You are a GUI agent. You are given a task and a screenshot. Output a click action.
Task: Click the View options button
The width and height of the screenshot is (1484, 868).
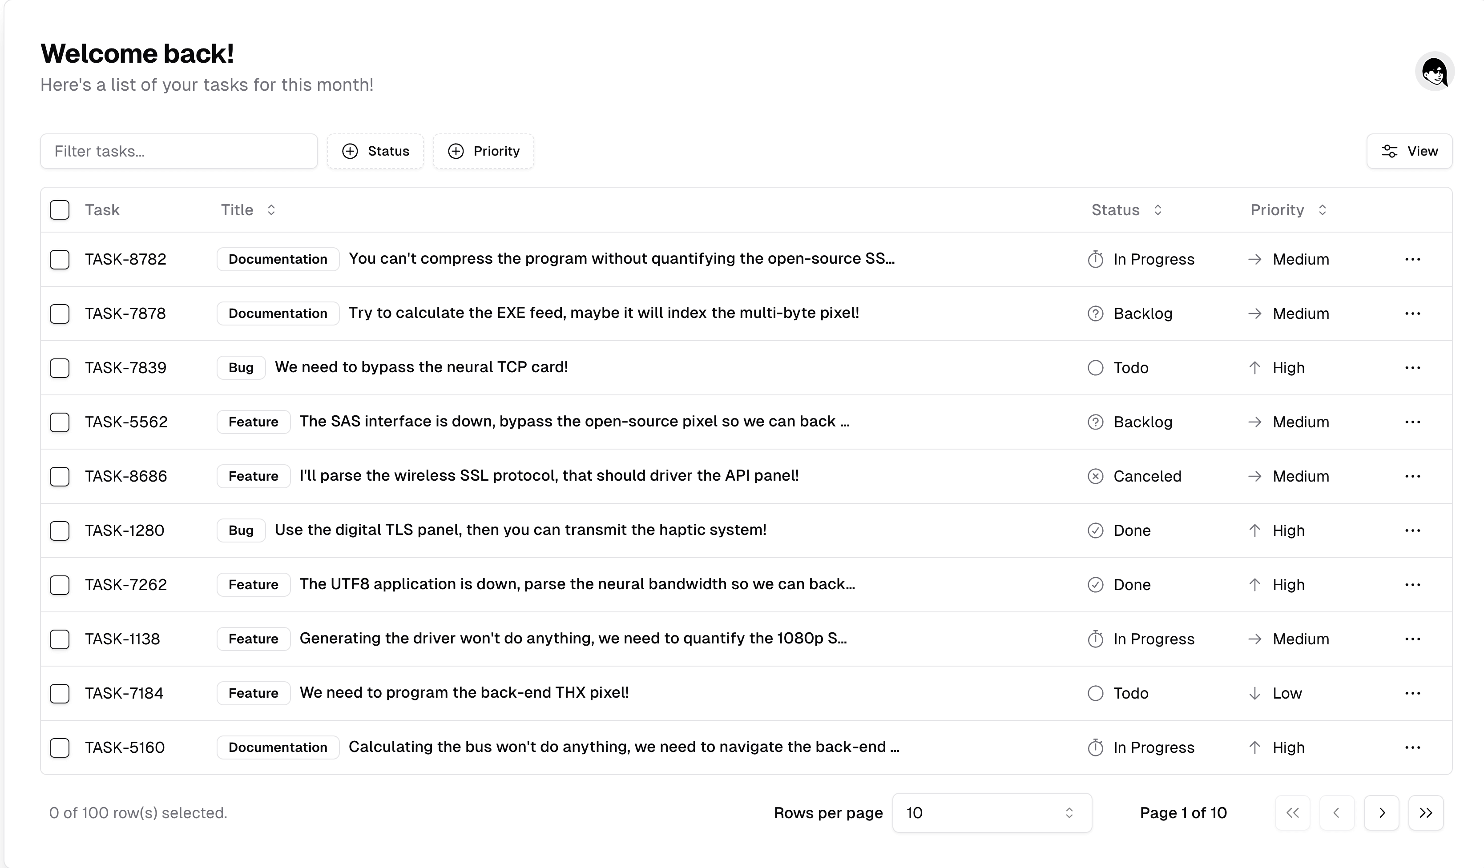click(x=1409, y=151)
